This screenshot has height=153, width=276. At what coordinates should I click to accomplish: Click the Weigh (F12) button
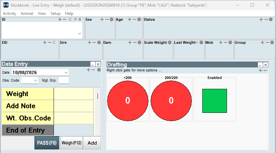coord(71,143)
